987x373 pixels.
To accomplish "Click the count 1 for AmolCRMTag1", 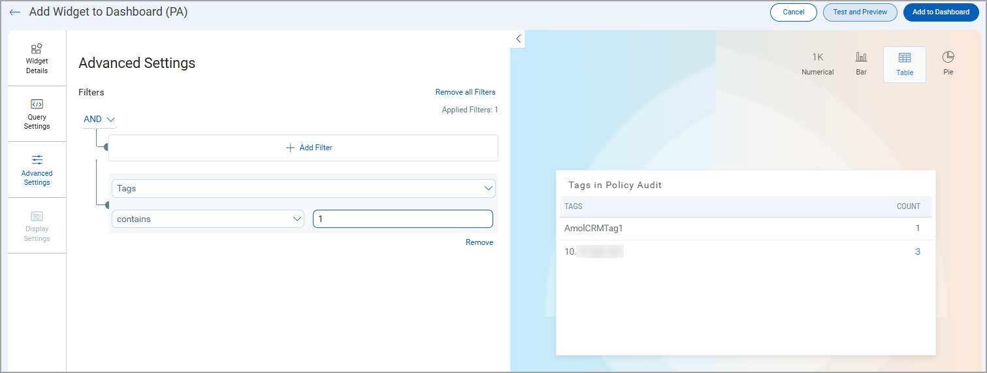I will (x=918, y=229).
